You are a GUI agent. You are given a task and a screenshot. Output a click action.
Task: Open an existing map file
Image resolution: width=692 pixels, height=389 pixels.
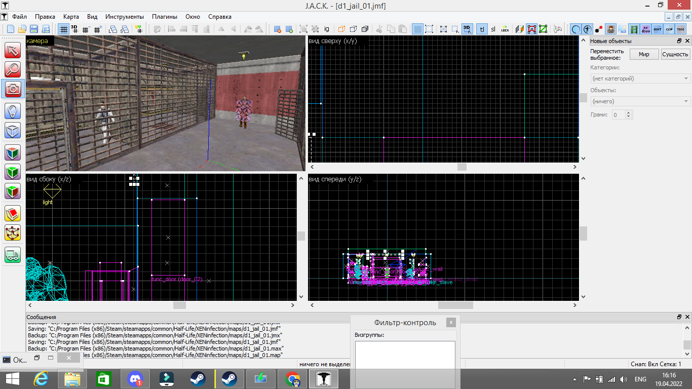pos(22,29)
